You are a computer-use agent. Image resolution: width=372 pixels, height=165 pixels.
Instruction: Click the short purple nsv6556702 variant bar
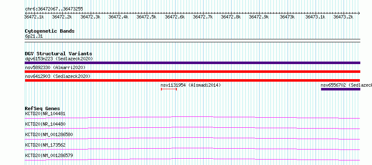point(341,89)
